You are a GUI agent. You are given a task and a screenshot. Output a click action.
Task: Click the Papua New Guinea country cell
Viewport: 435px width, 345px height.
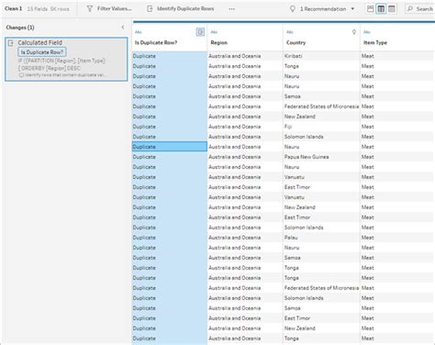click(307, 157)
